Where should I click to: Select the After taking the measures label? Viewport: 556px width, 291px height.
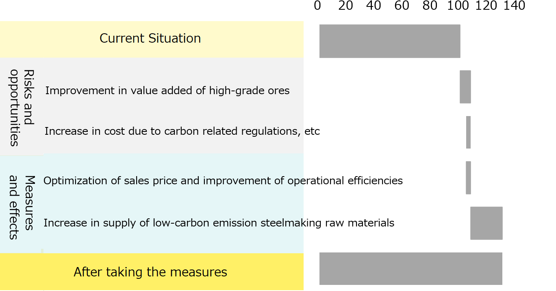tap(150, 272)
